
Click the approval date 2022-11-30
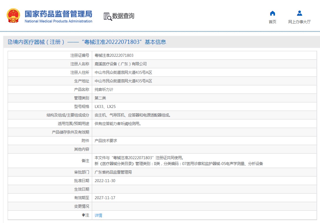(x=105, y=181)
